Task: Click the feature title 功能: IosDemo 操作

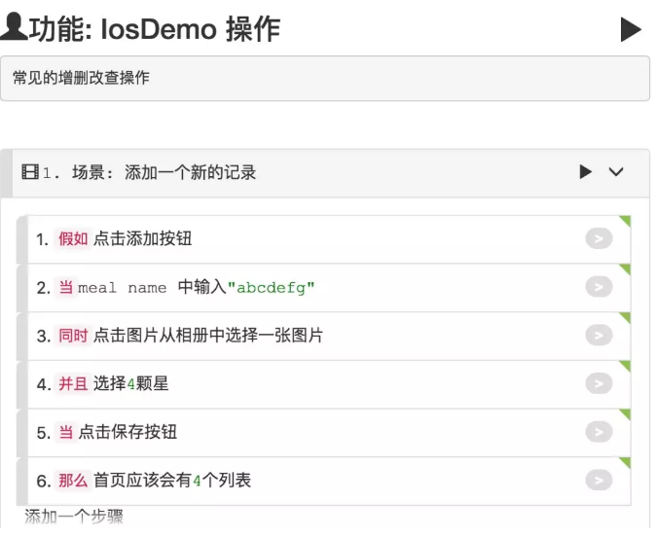Action: point(155,30)
